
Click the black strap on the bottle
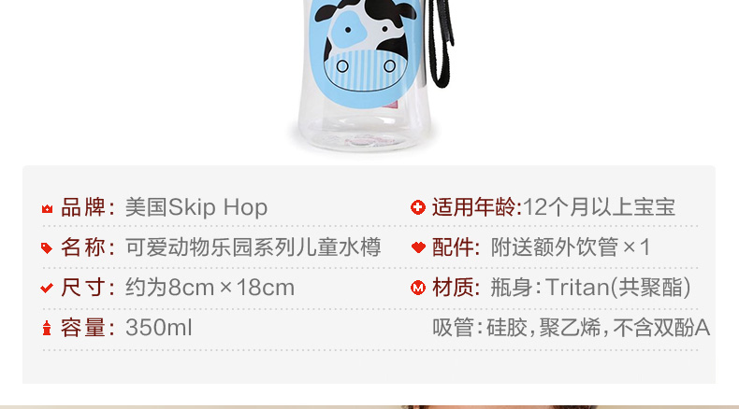[442, 44]
